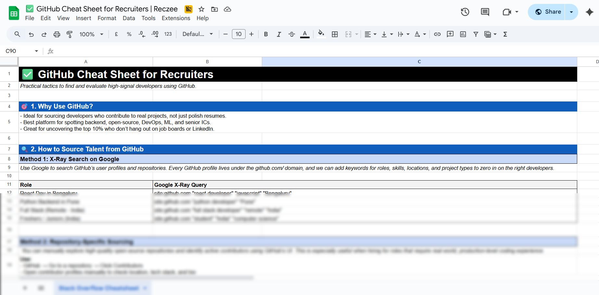599x295 pixels.
Task: Open the Tools menu
Action: [x=148, y=18]
